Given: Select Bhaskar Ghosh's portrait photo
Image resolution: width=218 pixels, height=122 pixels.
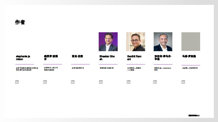Looking at the screenshot, I should point(108,42).
